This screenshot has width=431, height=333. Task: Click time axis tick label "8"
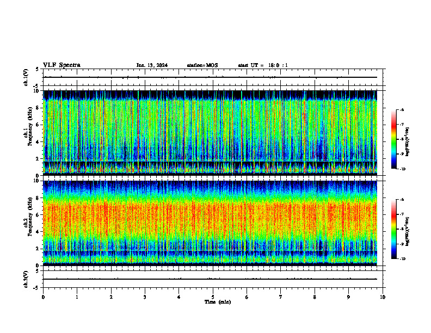pyautogui.click(x=315, y=297)
